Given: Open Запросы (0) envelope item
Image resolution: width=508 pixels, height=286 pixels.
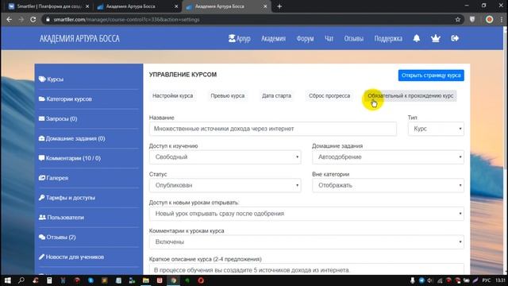Looking at the screenshot, I should pyautogui.click(x=58, y=118).
